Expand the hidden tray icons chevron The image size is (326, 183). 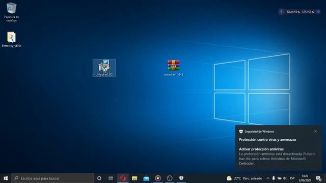[x=268, y=178]
